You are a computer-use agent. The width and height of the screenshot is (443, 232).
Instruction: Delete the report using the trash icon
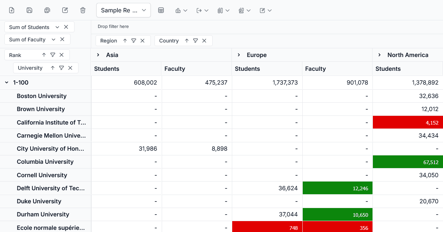[83, 10]
